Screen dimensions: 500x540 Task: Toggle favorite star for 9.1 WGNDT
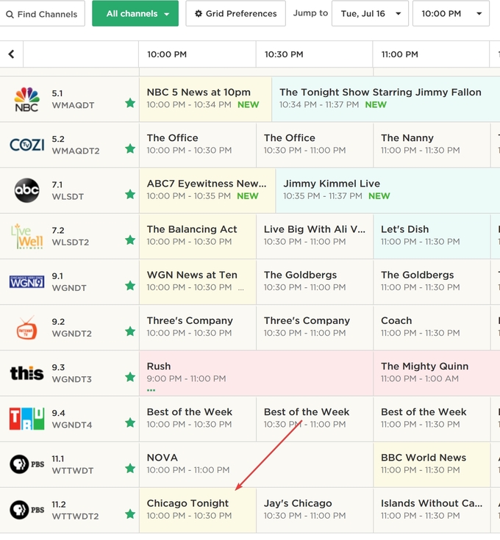click(x=130, y=286)
